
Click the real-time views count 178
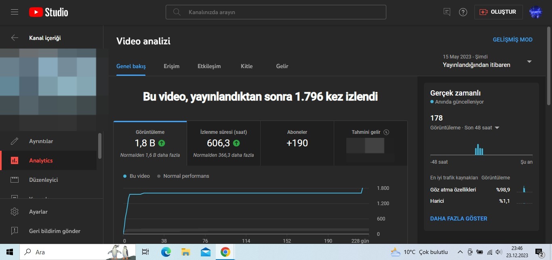[436, 118]
